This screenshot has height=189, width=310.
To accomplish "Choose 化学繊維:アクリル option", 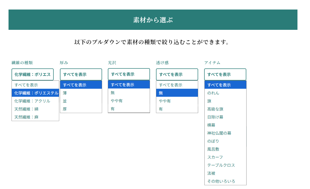I will tap(35, 101).
